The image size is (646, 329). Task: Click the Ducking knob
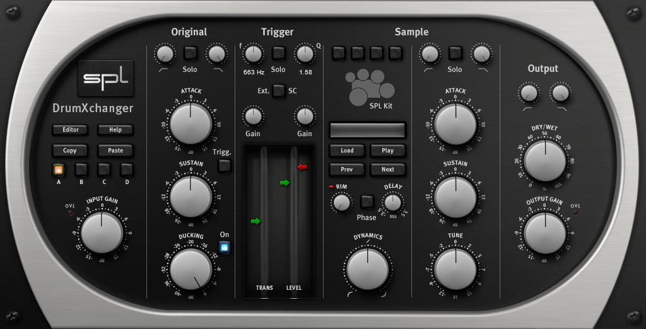pyautogui.click(x=191, y=269)
